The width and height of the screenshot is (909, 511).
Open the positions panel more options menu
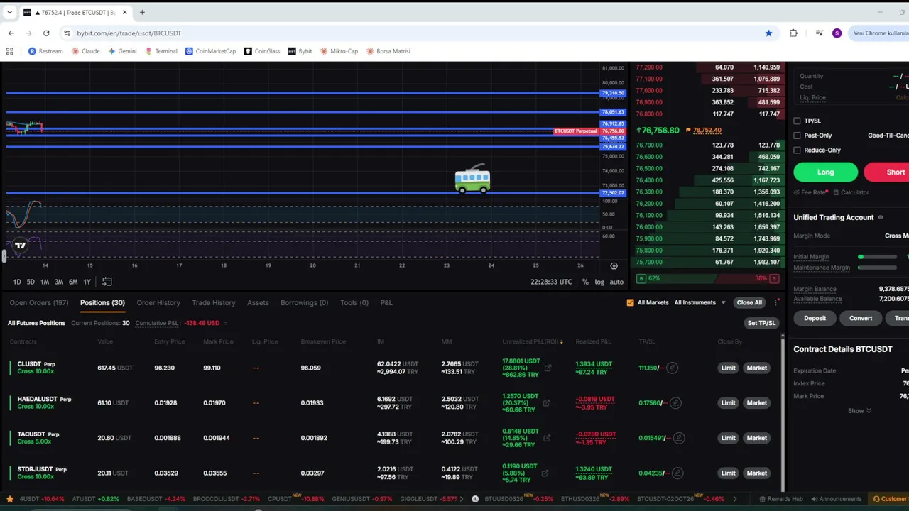click(777, 302)
